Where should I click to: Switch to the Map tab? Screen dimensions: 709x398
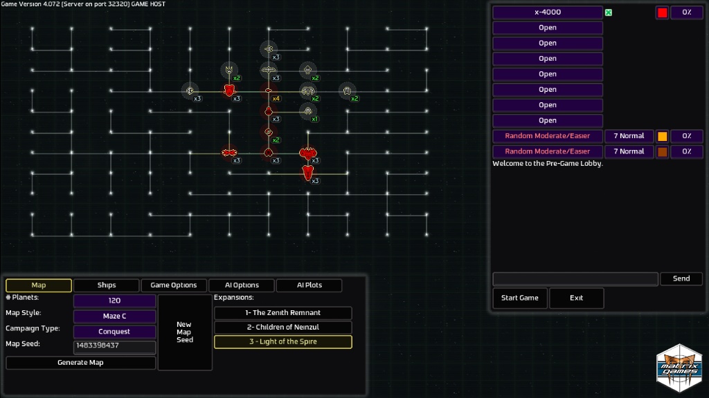39,285
